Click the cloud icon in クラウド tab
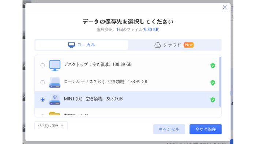 click(x=158, y=45)
